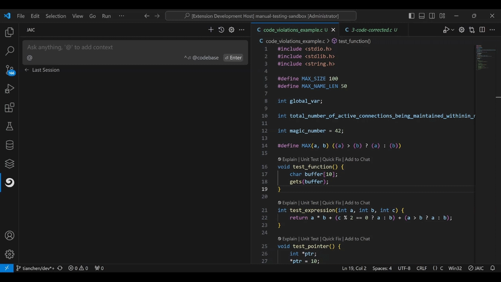Click the @ add context icon

pos(30,58)
